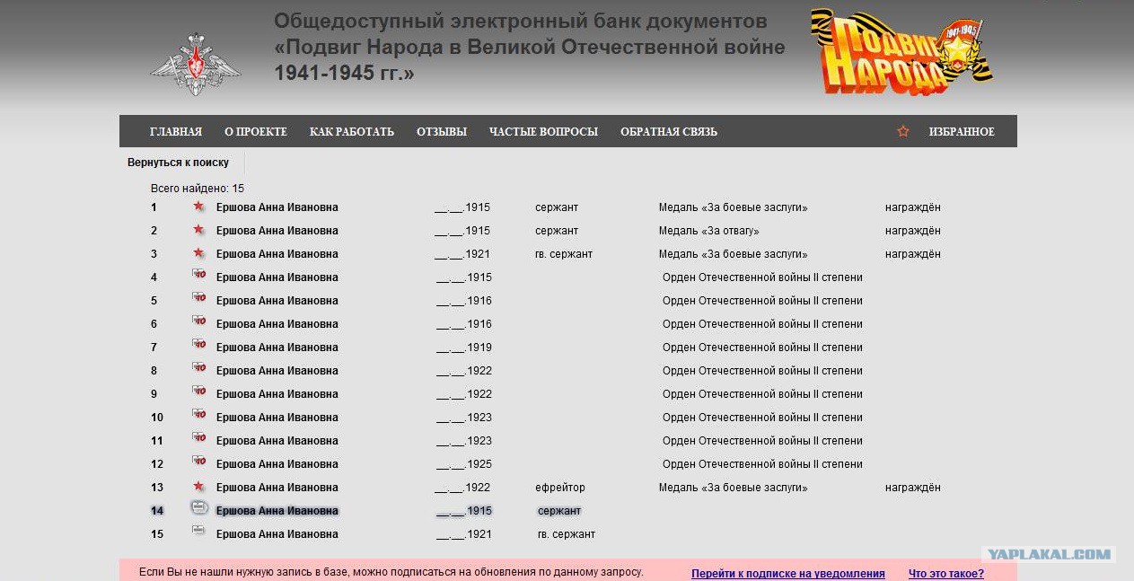Image resolution: width=1134 pixels, height=581 pixels.
Task: Open record 15 Ершова Анна Ивановна name
Action: (x=277, y=534)
